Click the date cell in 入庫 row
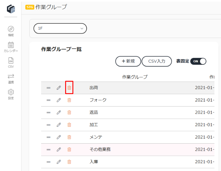The height and width of the screenshot is (171, 221). pyautogui.click(x=205, y=162)
